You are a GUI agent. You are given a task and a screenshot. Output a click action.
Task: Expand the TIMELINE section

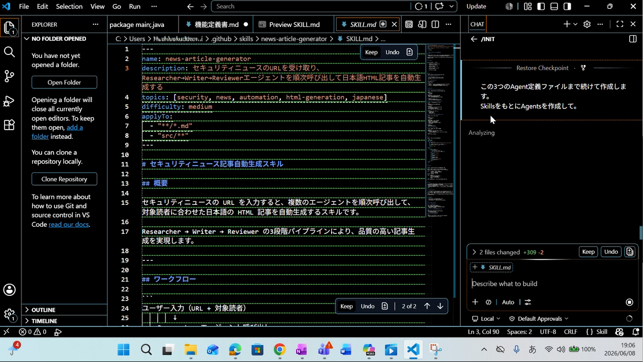click(x=65, y=321)
